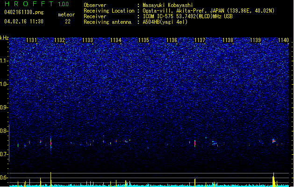The height and width of the screenshot is (187, 294).
Task: Click the HROFFT 1.0.0 title text
Action: [x=37, y=4]
